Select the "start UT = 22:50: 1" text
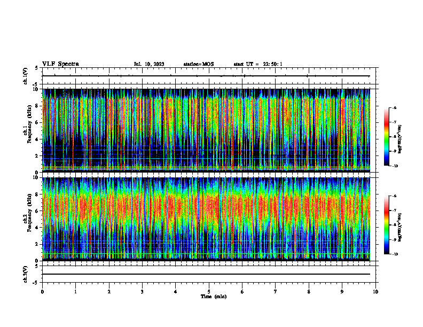423x327 pixels. [258, 64]
